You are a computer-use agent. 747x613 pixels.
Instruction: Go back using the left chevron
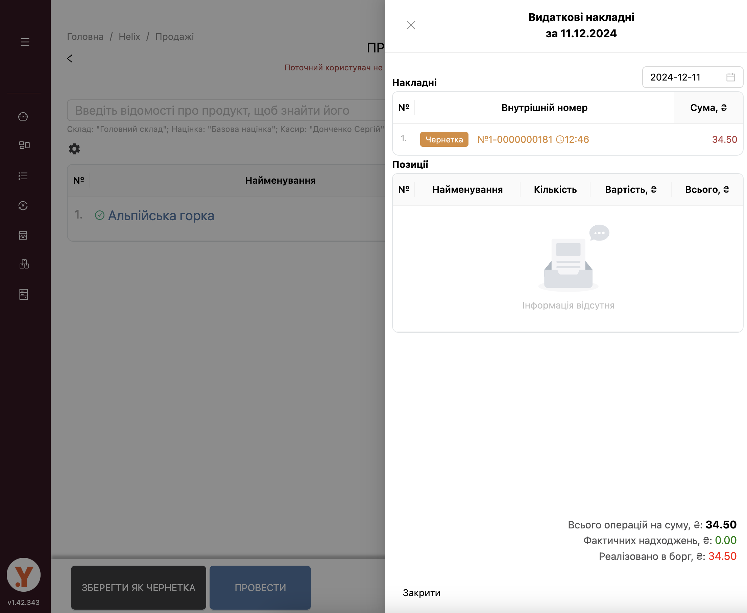[x=70, y=59]
